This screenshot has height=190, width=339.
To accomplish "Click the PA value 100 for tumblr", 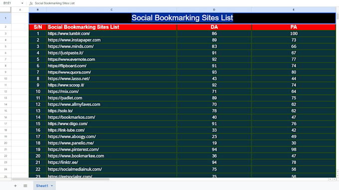I will 294,33.
